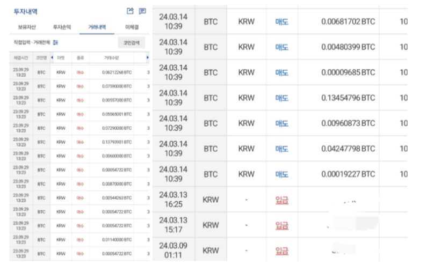This screenshot has width=427, height=265.
Task: Go to the 미체결 tab
Action: click(132, 26)
